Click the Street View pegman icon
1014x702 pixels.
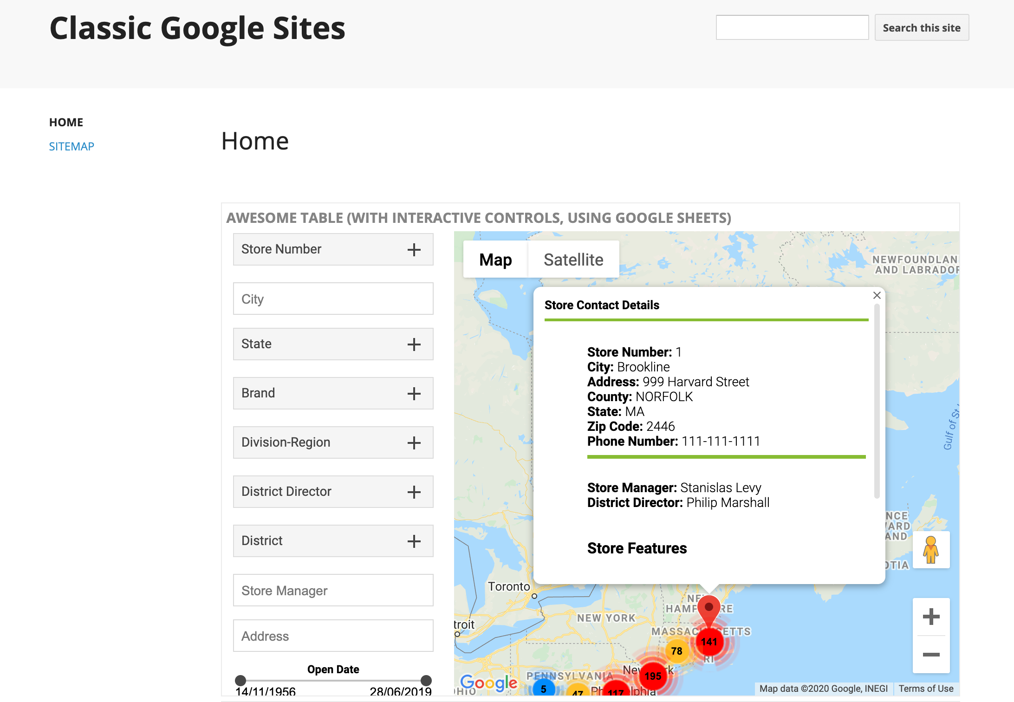pyautogui.click(x=931, y=550)
